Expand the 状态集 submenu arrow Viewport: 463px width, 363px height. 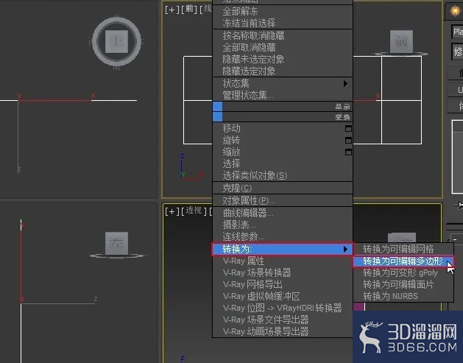click(x=345, y=83)
